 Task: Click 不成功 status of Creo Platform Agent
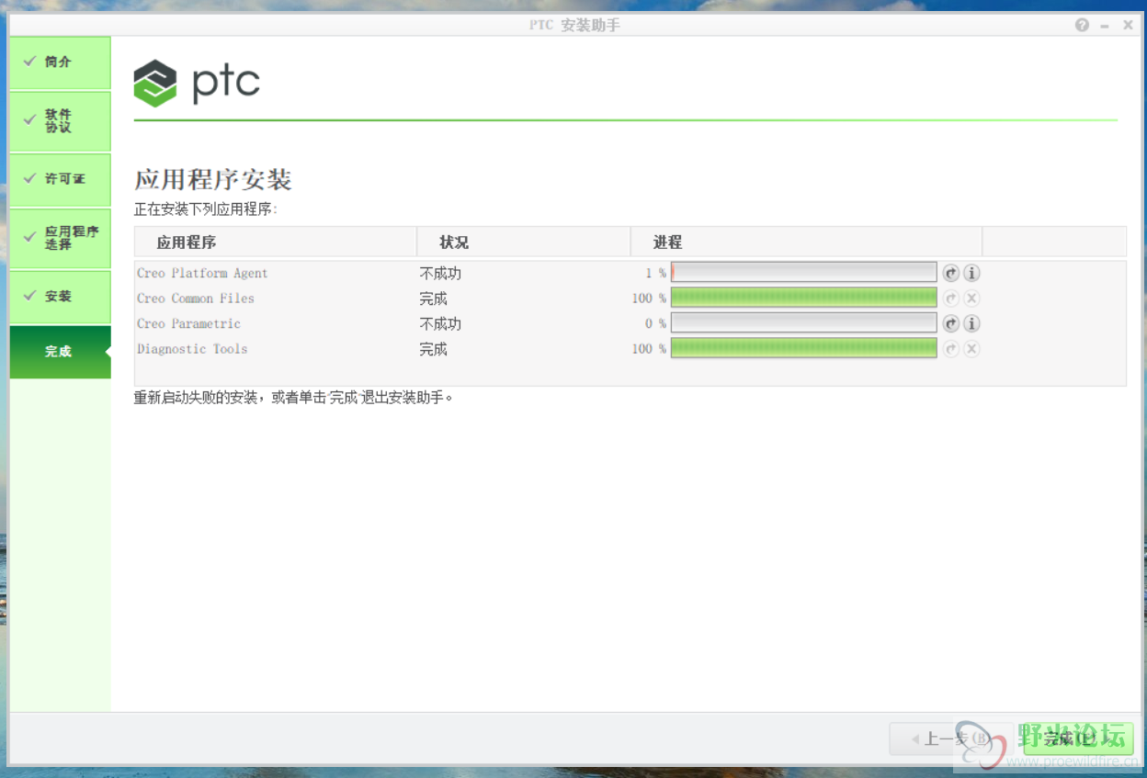440,273
